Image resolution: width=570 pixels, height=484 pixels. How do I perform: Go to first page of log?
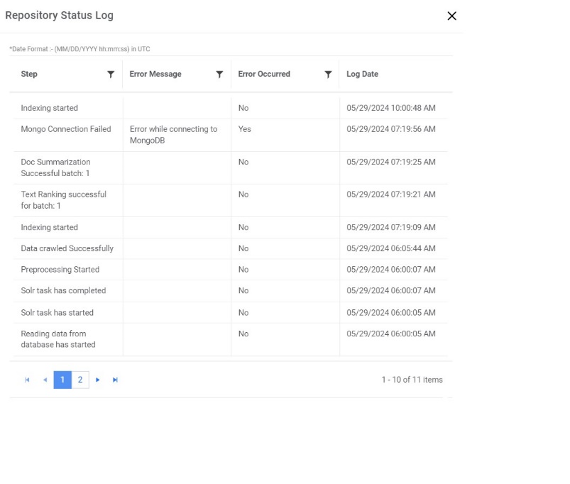(27, 380)
